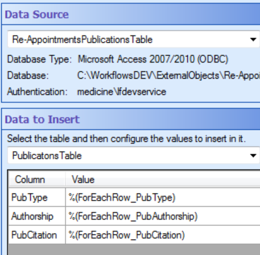
Task: Expand the PublicatonsTable dropdown arrow
Action: [x=253, y=155]
